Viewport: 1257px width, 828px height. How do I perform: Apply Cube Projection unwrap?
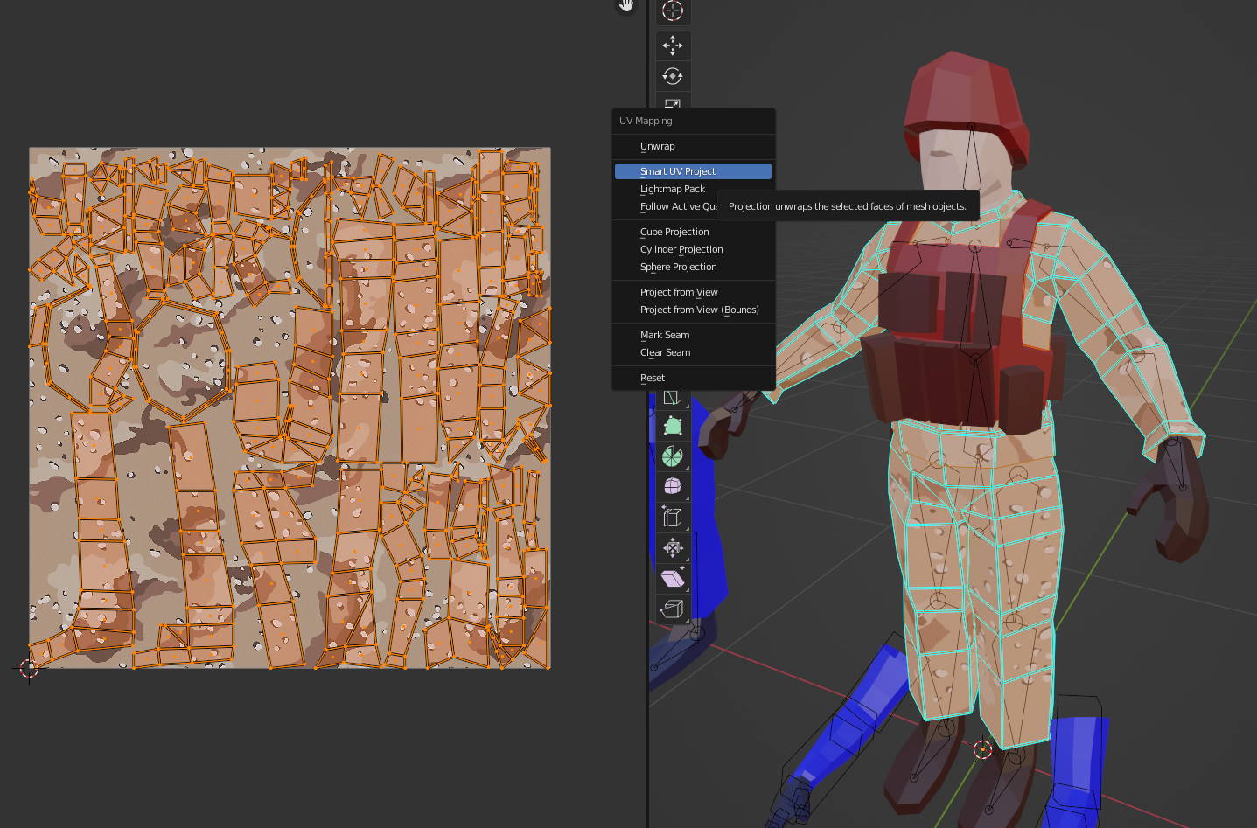point(674,232)
